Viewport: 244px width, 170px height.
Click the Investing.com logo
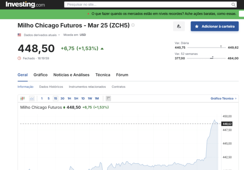[x=25, y=5]
